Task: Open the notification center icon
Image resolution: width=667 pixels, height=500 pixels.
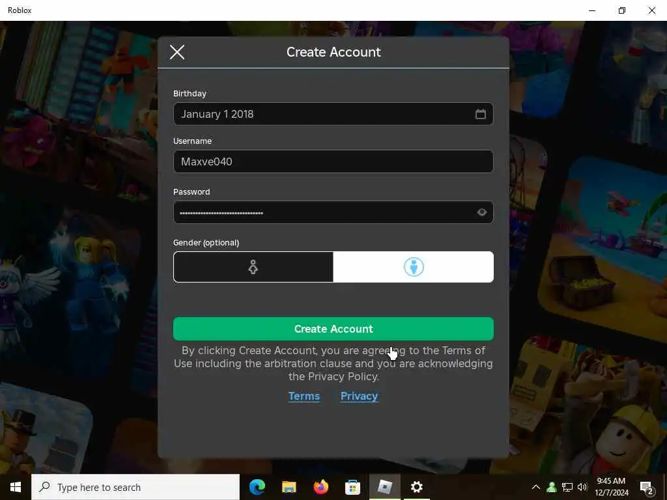Action: click(x=647, y=487)
